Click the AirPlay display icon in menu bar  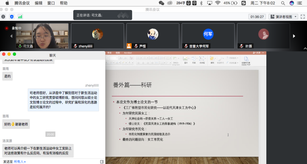point(209,3)
